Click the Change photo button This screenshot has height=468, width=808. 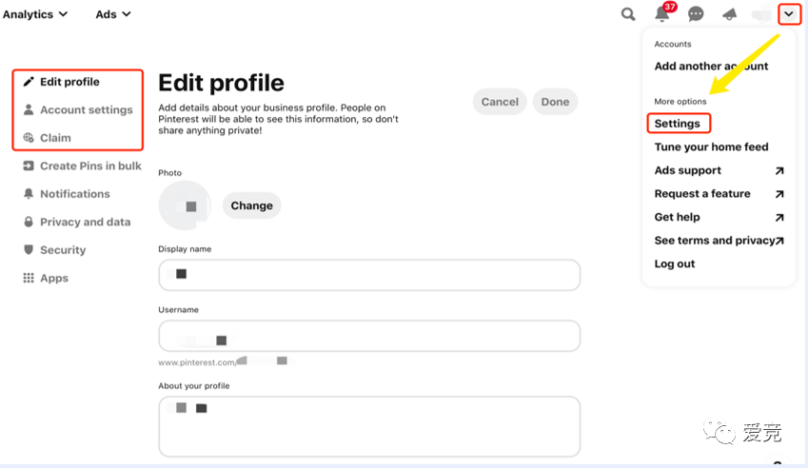click(252, 205)
